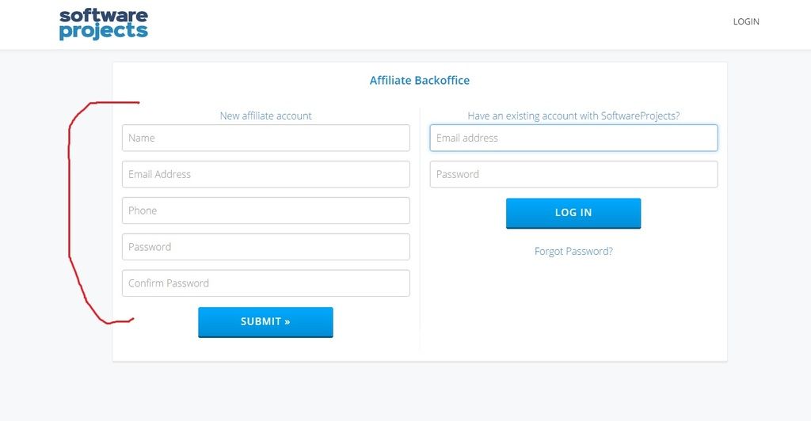Screen dimensions: 811x421
Task: Click the Affiliate Backoffice heading
Action: point(420,80)
